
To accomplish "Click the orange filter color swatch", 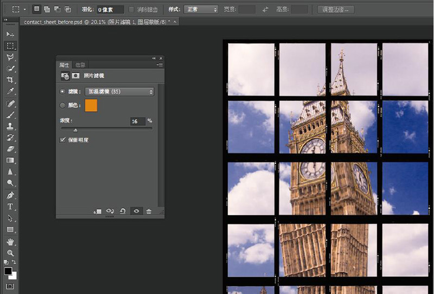I will tap(91, 106).
